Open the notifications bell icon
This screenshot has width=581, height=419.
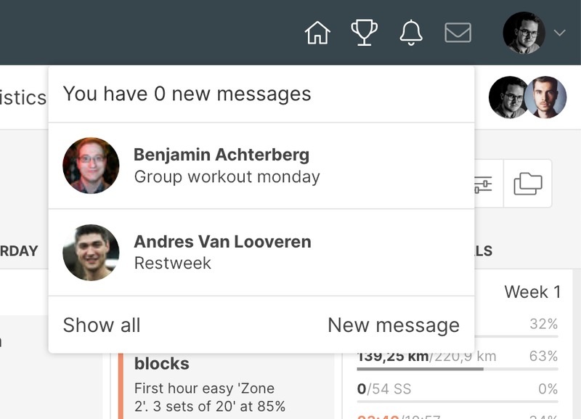pos(410,32)
